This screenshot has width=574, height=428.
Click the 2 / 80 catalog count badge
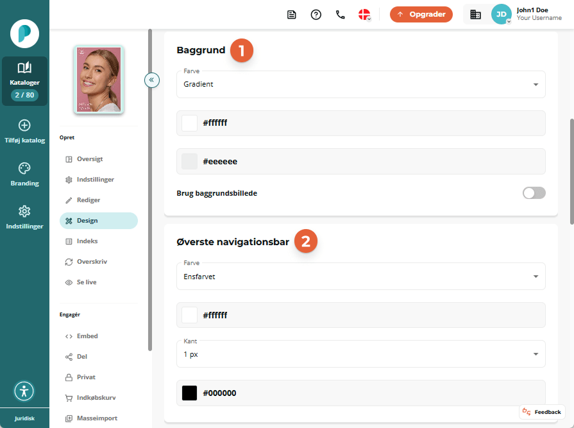24,95
